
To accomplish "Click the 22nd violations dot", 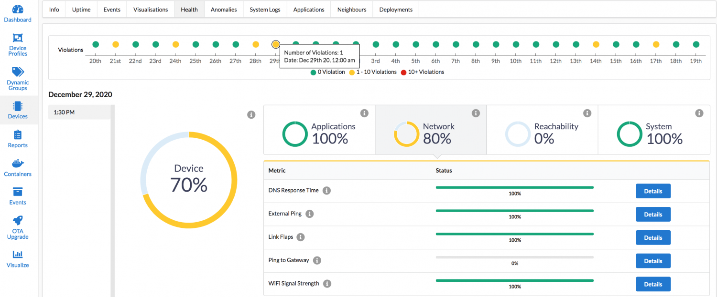I will point(136,44).
